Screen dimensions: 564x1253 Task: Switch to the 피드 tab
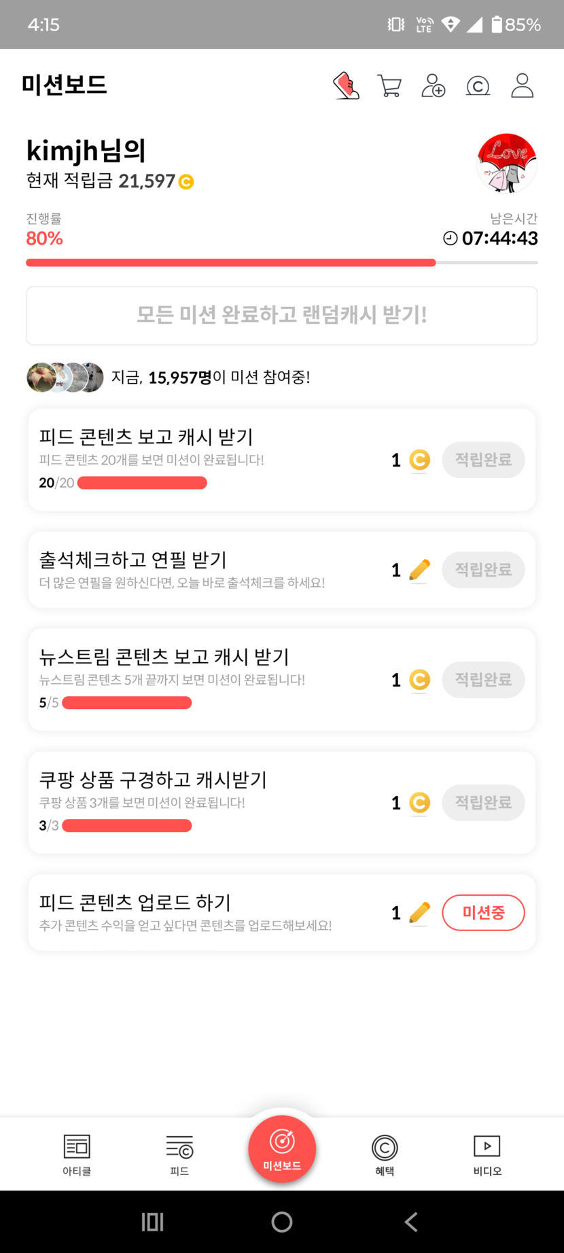tap(179, 1155)
